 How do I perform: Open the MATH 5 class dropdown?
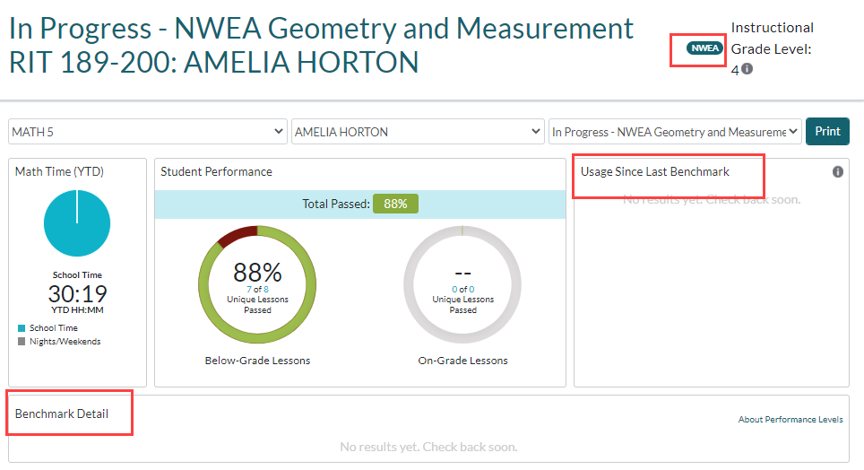click(148, 132)
